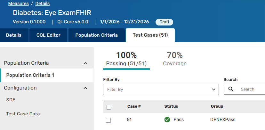Open the Filter By dropdown
Image resolution: width=265 pixels, height=130 pixels.
pos(161,90)
